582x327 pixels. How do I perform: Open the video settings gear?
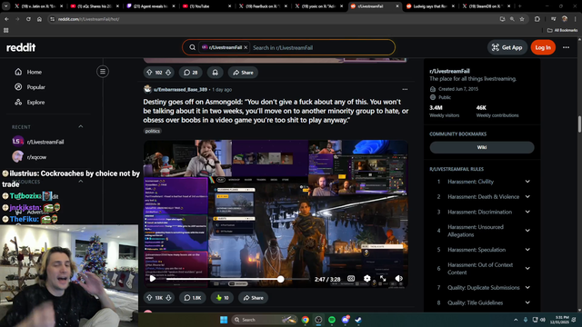point(366,279)
